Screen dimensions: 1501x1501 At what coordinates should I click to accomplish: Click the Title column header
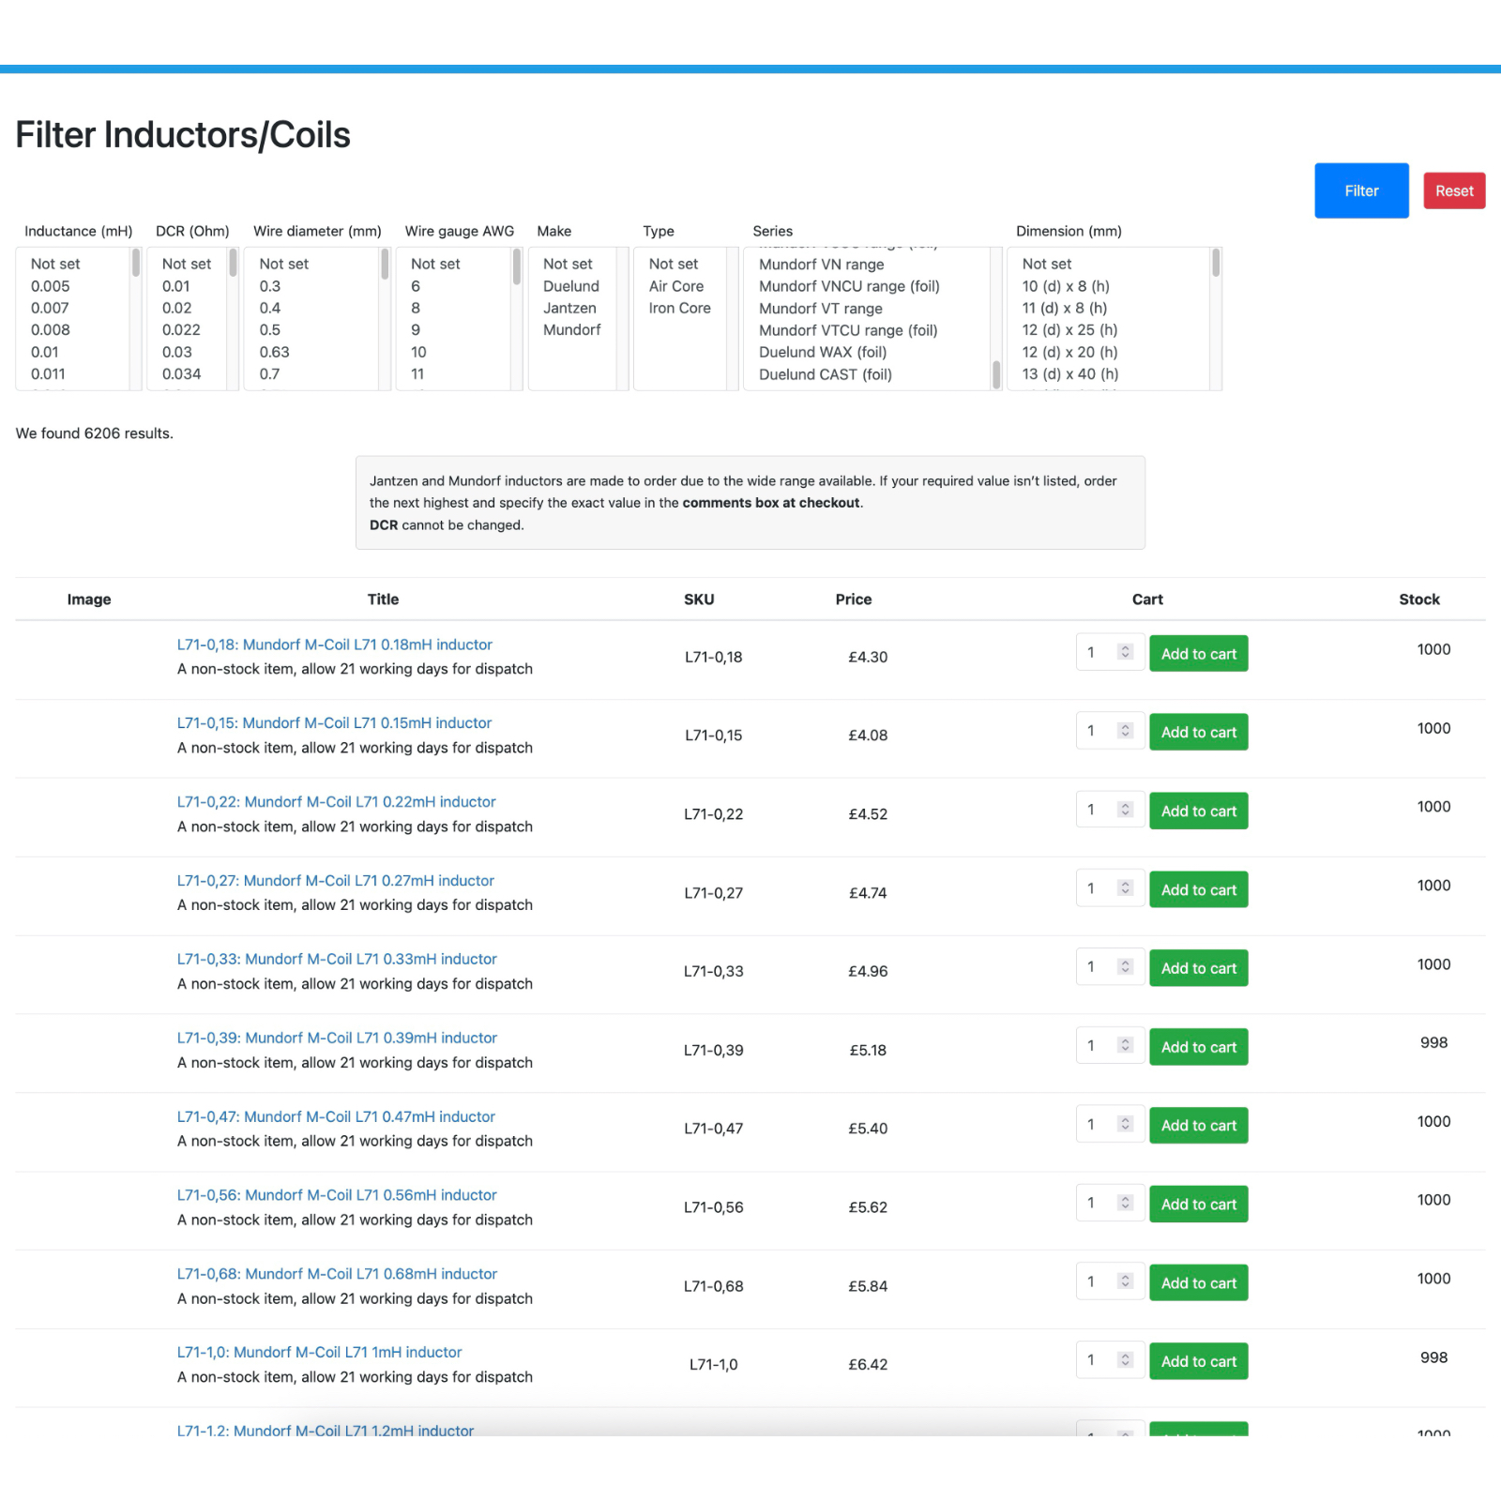[x=383, y=599]
